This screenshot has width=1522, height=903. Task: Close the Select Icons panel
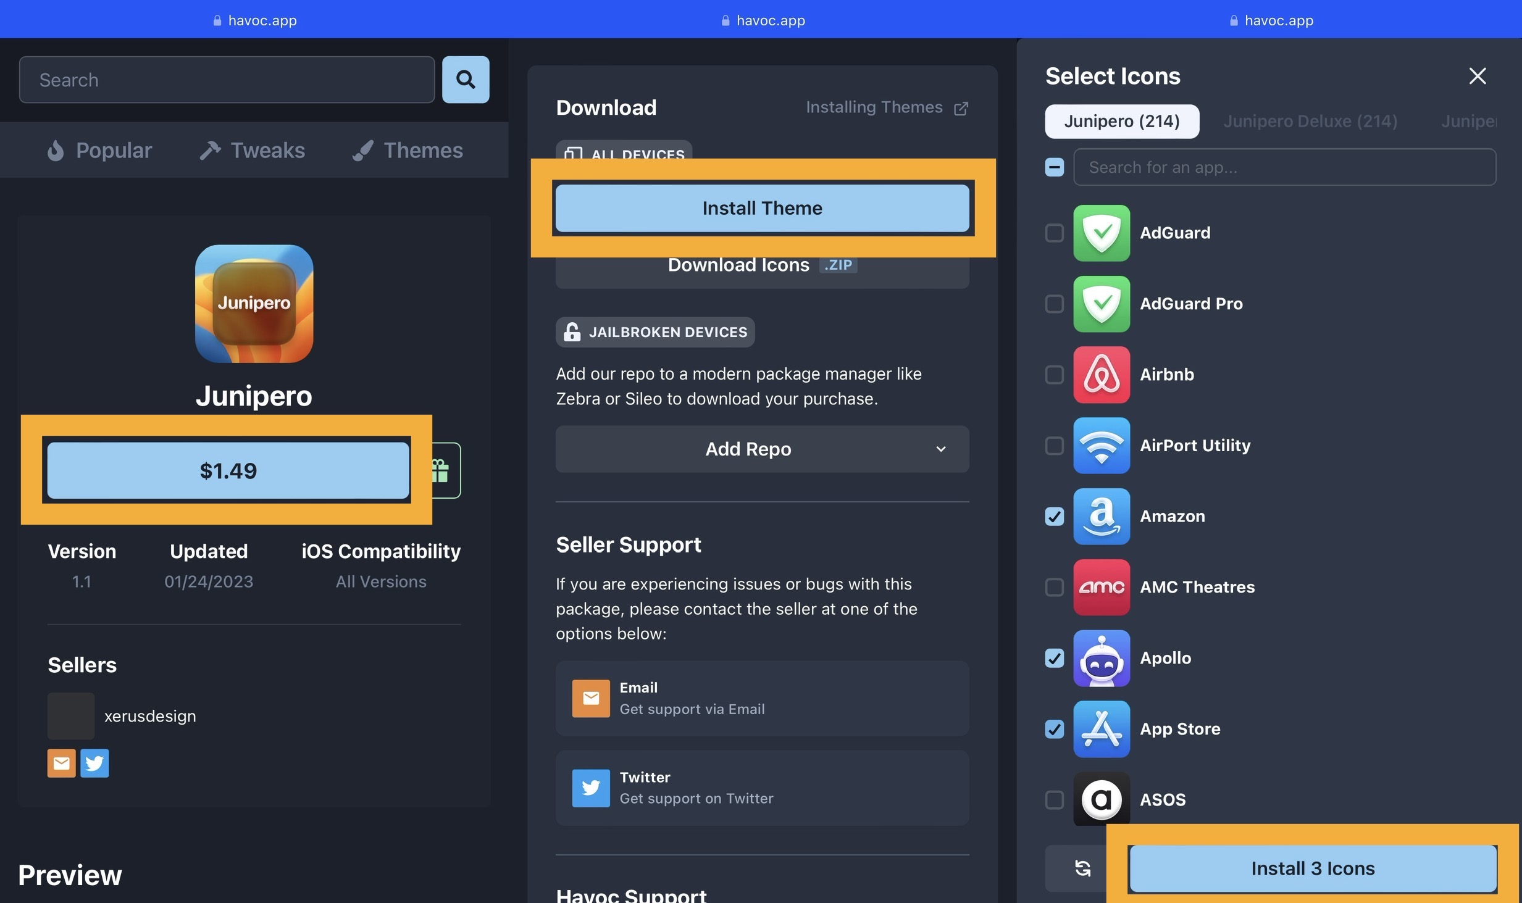[1478, 76]
